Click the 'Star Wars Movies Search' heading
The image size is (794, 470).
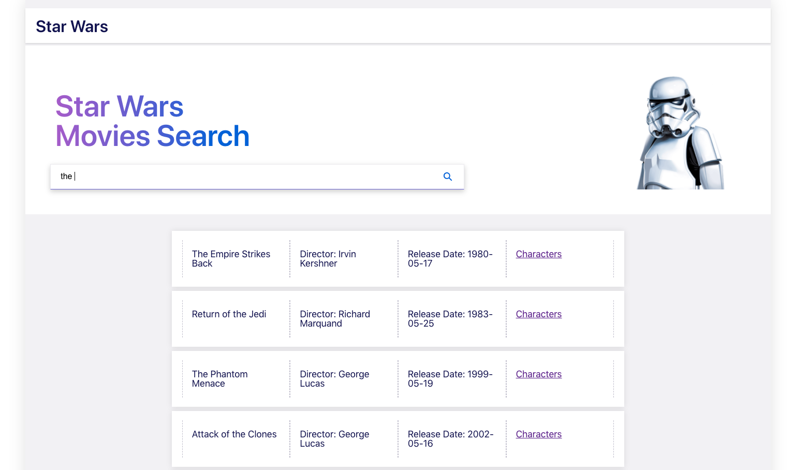point(153,122)
